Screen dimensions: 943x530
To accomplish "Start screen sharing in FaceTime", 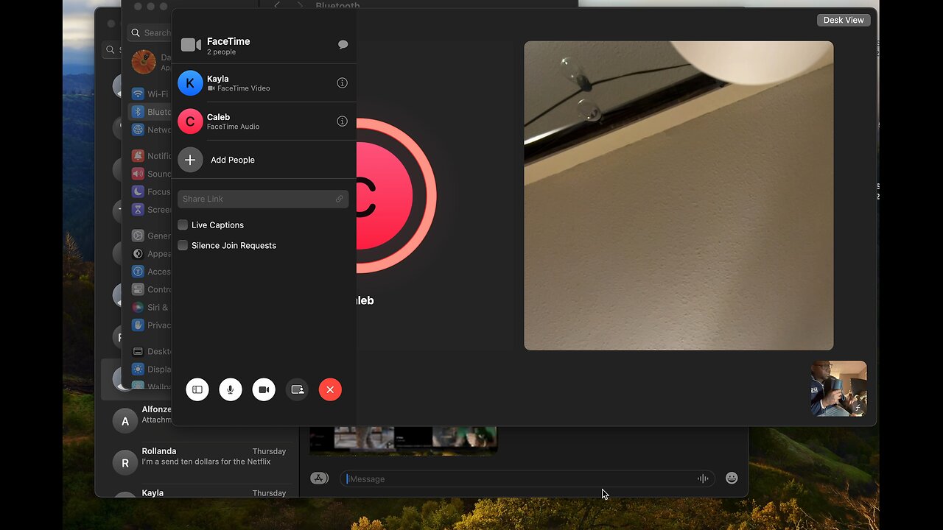I will [x=297, y=389].
